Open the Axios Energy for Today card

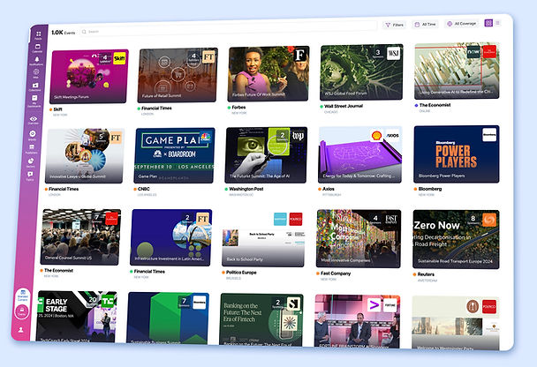point(360,154)
